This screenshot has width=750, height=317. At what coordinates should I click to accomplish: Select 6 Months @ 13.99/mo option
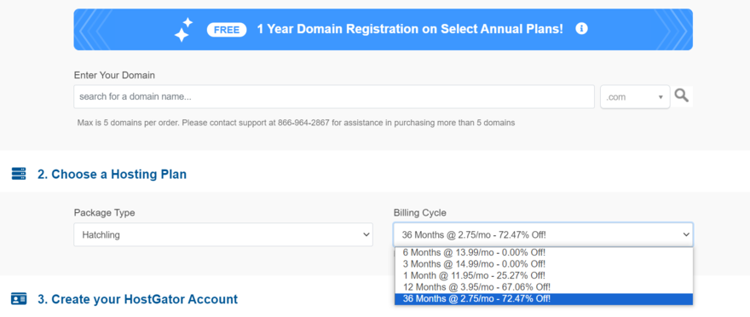click(544, 252)
